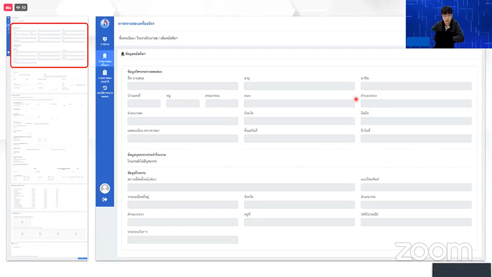Image resolution: width=492 pixels, height=277 pixels.
Task: Click the รหัสไปรษณีย์ postal code field
Action: click(x=416, y=222)
